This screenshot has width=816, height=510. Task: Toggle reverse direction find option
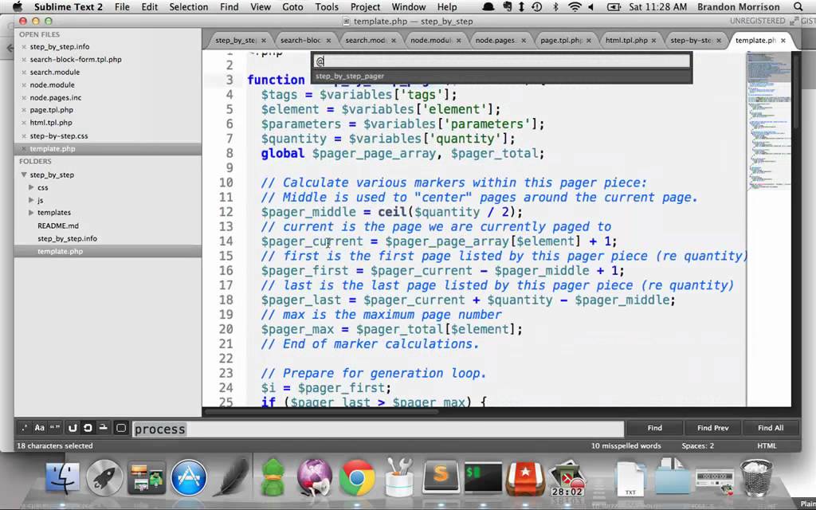coord(73,428)
